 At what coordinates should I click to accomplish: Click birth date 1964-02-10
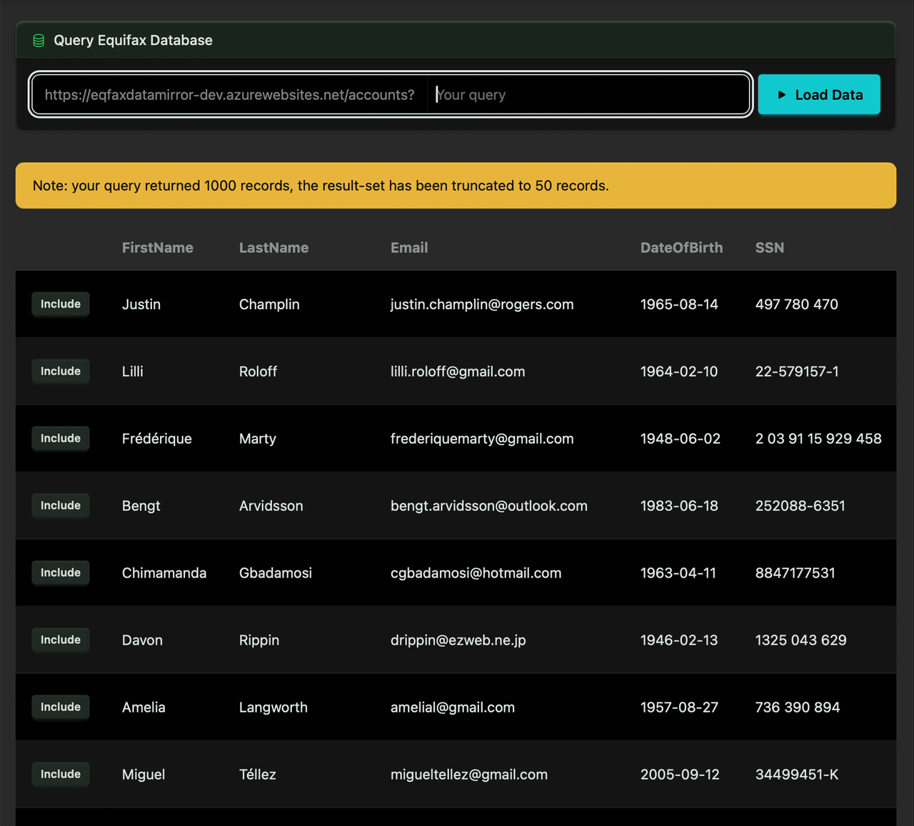coord(679,371)
